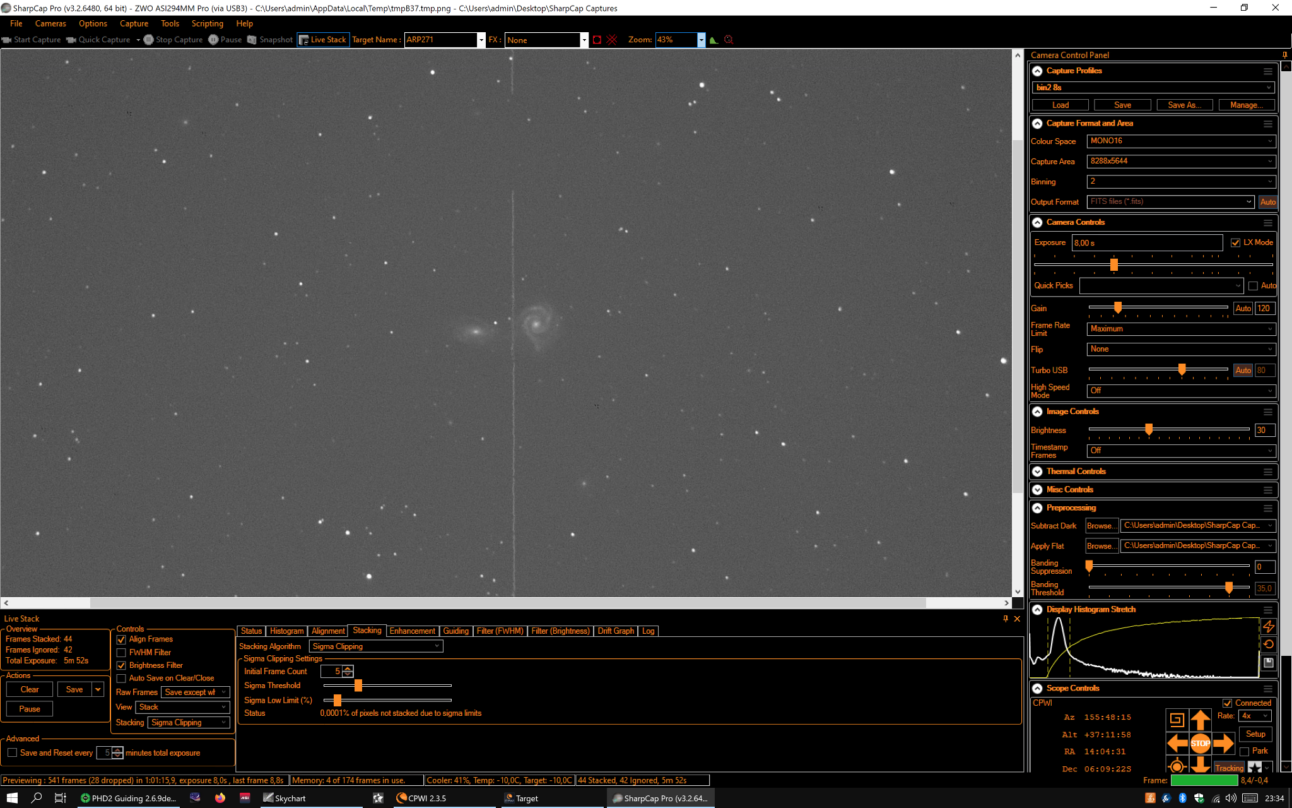Click Browse for Subtract Dark
This screenshot has height=808, width=1292.
coord(1101,526)
